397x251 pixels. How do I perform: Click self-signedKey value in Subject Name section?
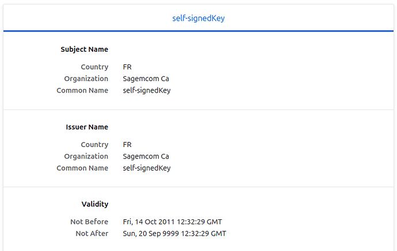pyautogui.click(x=147, y=90)
